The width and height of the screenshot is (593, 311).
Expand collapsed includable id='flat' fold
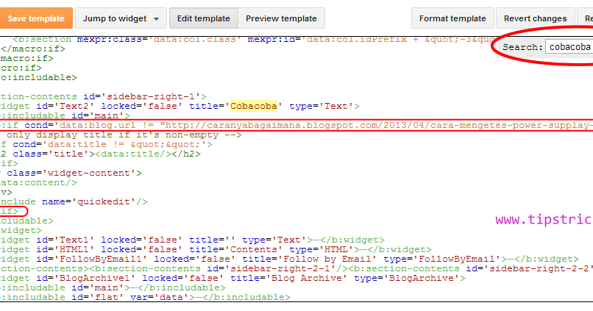[199, 297]
